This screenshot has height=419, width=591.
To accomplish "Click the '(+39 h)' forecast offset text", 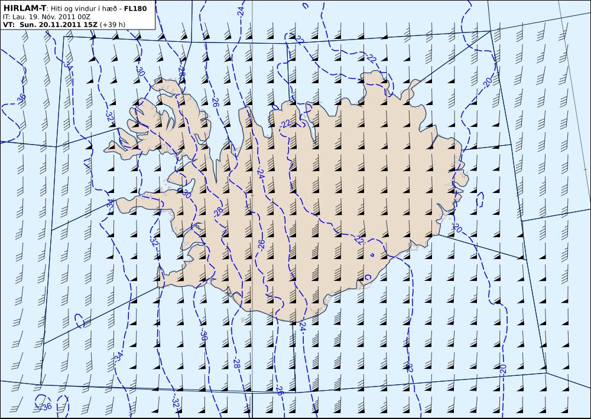I will tap(112, 25).
